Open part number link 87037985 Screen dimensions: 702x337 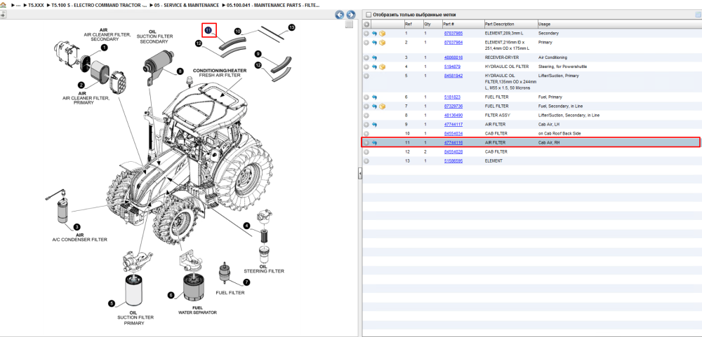point(453,34)
